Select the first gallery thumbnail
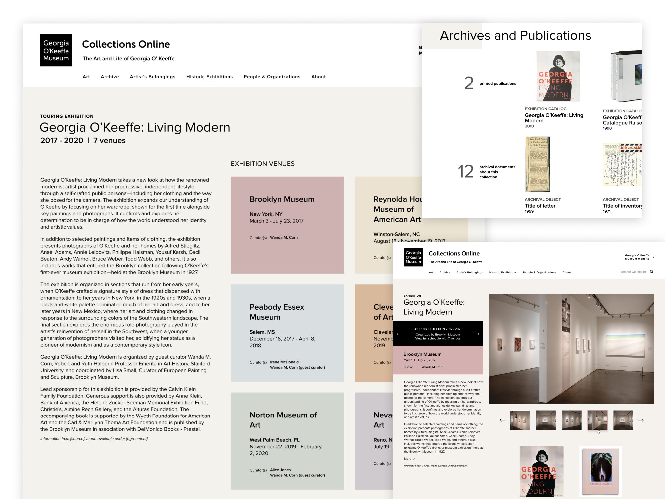The image size is (665, 499). click(520, 420)
